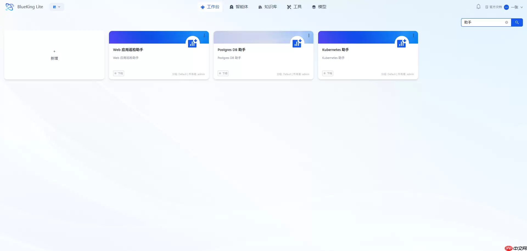
Task: Open the options menu on Postgres DB 助手 card
Action: [309, 35]
